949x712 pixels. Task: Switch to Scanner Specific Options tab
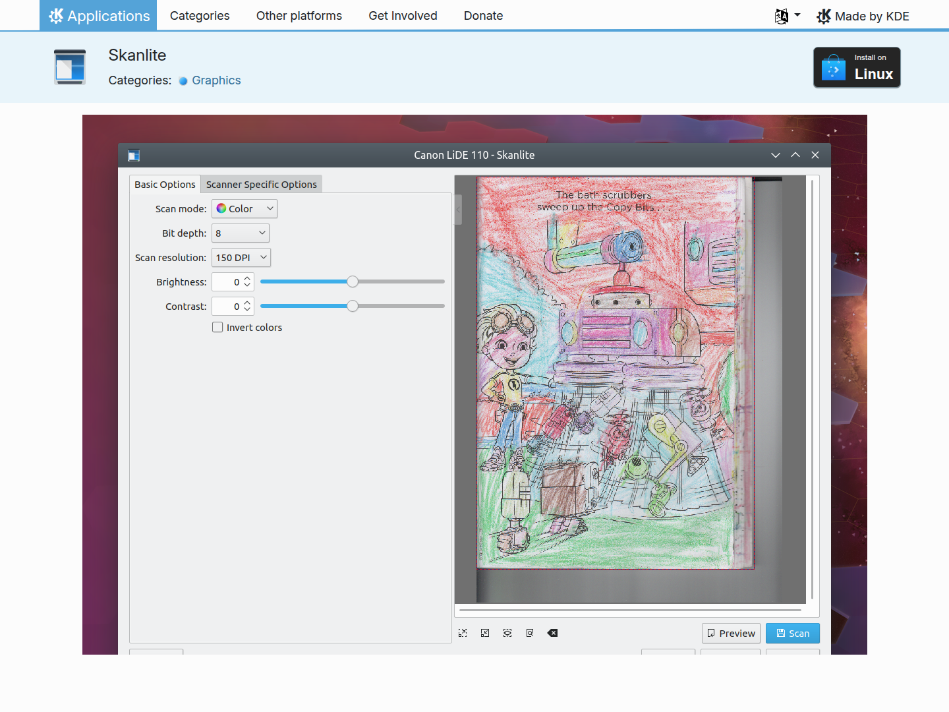point(262,185)
